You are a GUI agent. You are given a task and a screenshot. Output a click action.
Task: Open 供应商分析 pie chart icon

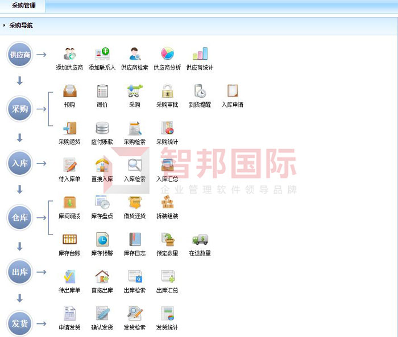[167, 55]
